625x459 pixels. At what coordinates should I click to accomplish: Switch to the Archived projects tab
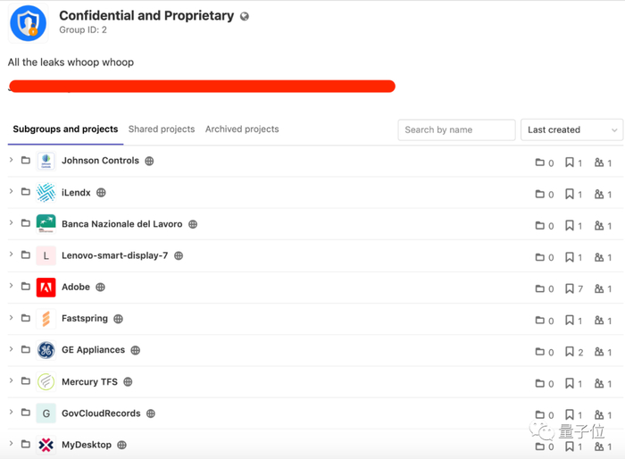(x=242, y=129)
